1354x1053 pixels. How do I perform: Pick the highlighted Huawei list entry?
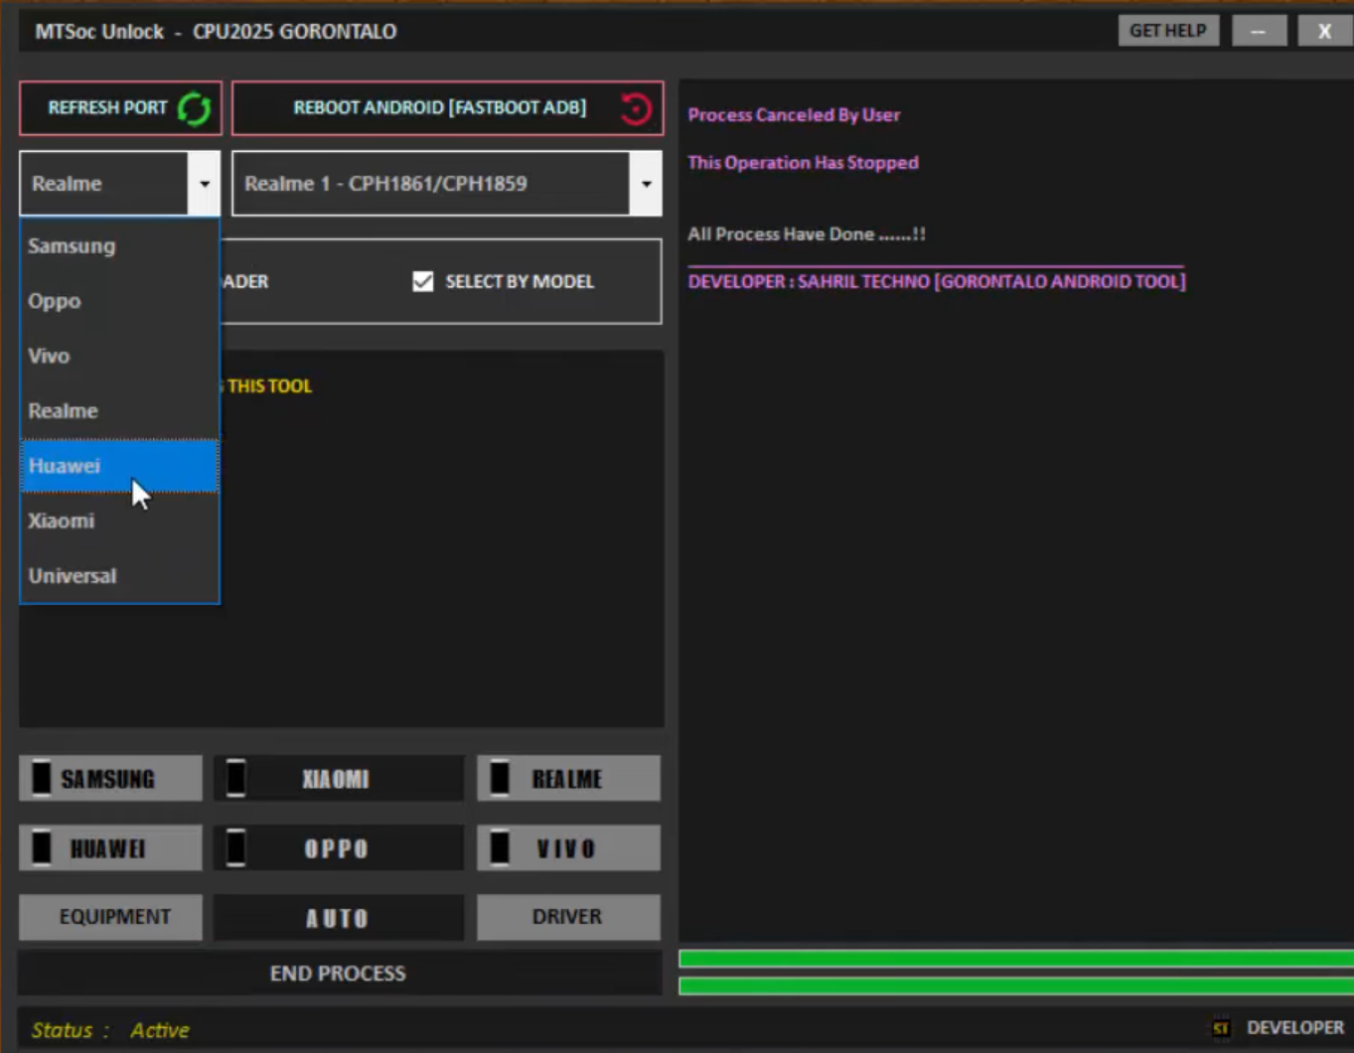[119, 466]
